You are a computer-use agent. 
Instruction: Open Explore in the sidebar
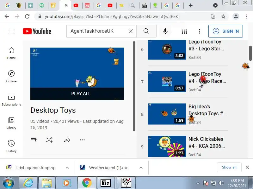[x=11, y=77]
